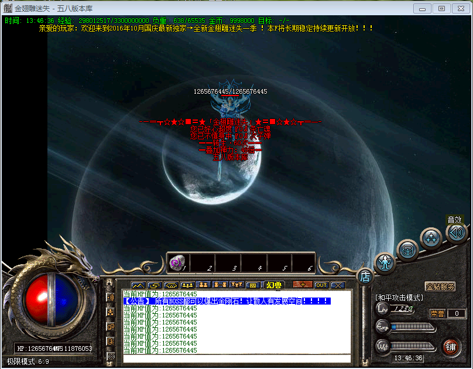Click the 目标: -/- status text
Screen dimensions: 473x369
pos(273,20)
